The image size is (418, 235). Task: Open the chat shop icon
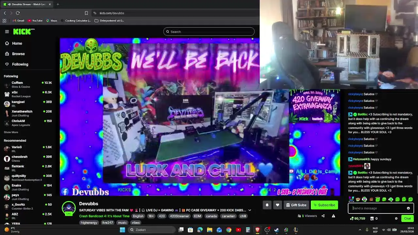[372, 219]
